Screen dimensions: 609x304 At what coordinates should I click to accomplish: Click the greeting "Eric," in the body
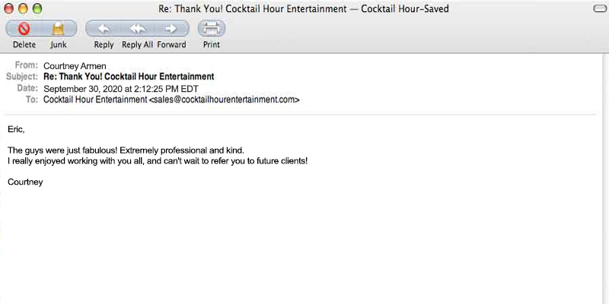tap(16, 128)
